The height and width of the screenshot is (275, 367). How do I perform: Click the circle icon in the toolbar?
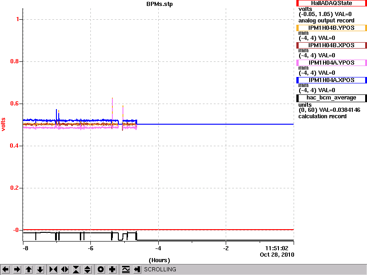(101, 269)
